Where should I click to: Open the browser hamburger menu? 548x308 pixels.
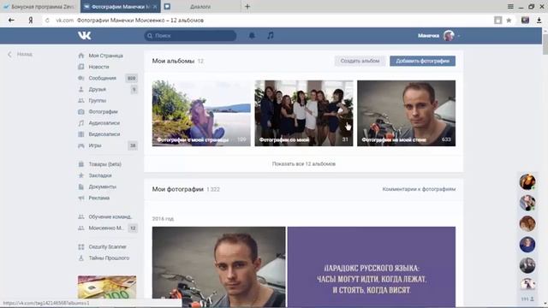[x=510, y=6]
